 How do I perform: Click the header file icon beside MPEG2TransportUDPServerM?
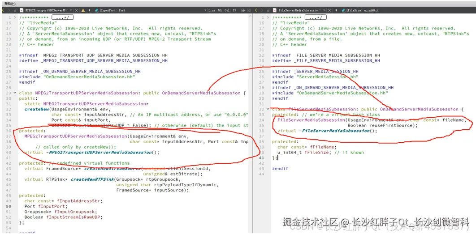coord(21,10)
